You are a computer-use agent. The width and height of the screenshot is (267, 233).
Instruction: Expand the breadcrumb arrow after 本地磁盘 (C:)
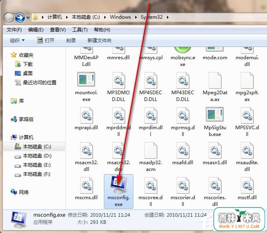click(x=105, y=17)
